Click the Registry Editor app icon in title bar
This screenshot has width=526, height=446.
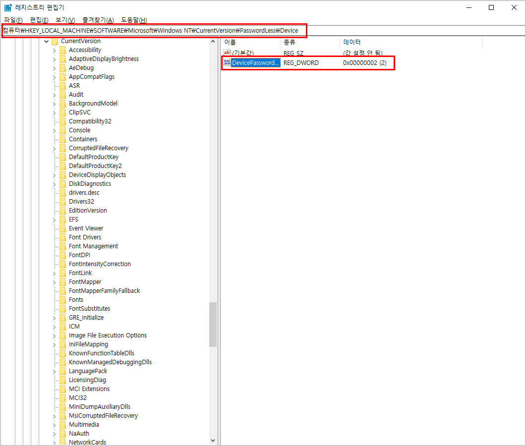8,7
